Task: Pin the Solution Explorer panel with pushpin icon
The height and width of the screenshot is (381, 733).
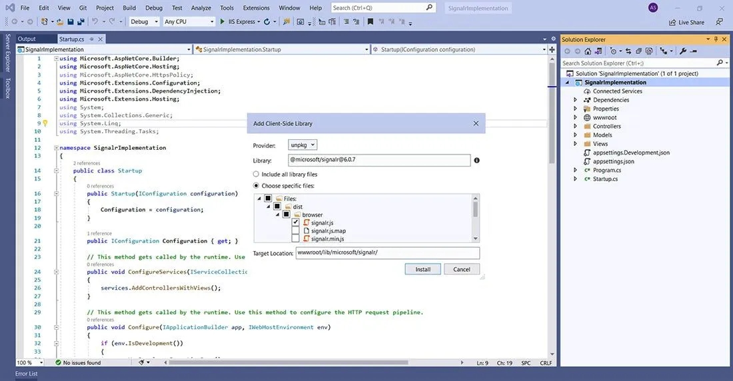Action: click(716, 39)
